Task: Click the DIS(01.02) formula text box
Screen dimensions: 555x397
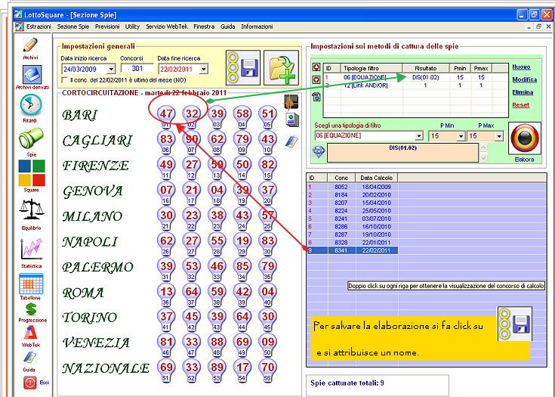Action: pos(402,153)
